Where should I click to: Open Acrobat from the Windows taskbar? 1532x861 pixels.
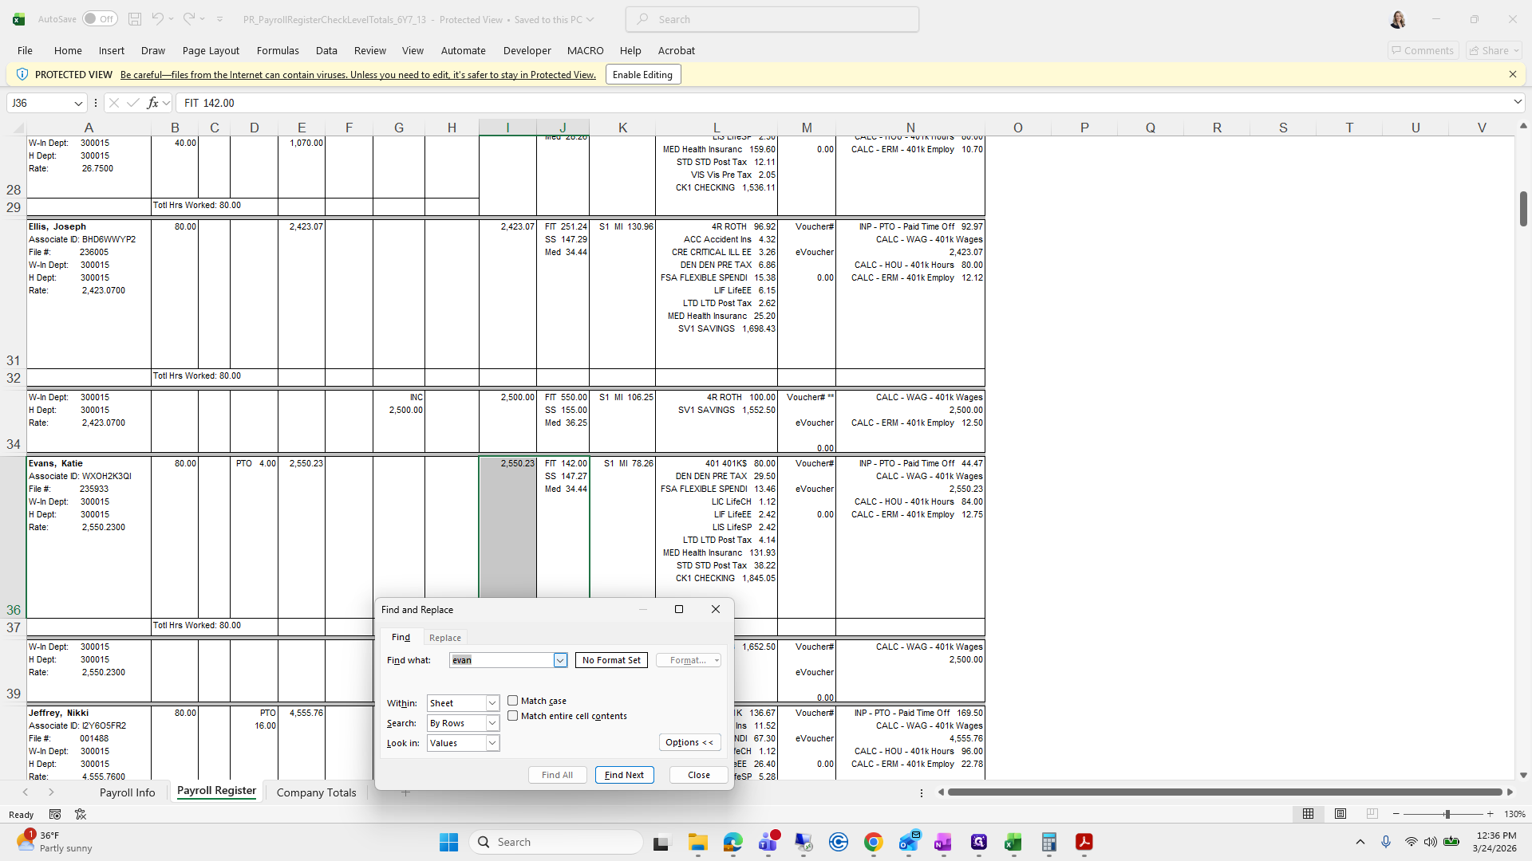pyautogui.click(x=1084, y=842)
